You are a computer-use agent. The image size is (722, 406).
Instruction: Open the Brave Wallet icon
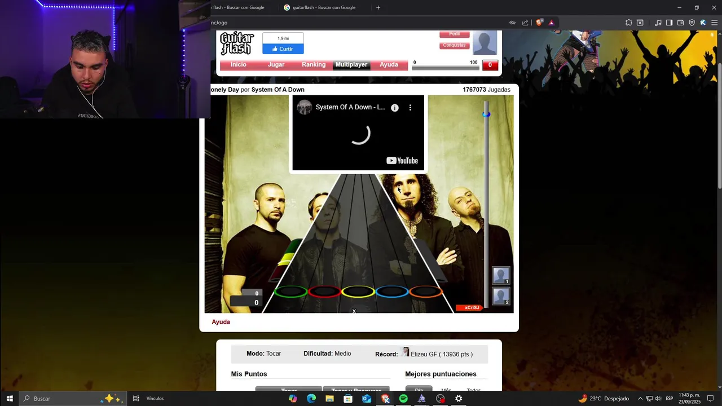coord(680,23)
